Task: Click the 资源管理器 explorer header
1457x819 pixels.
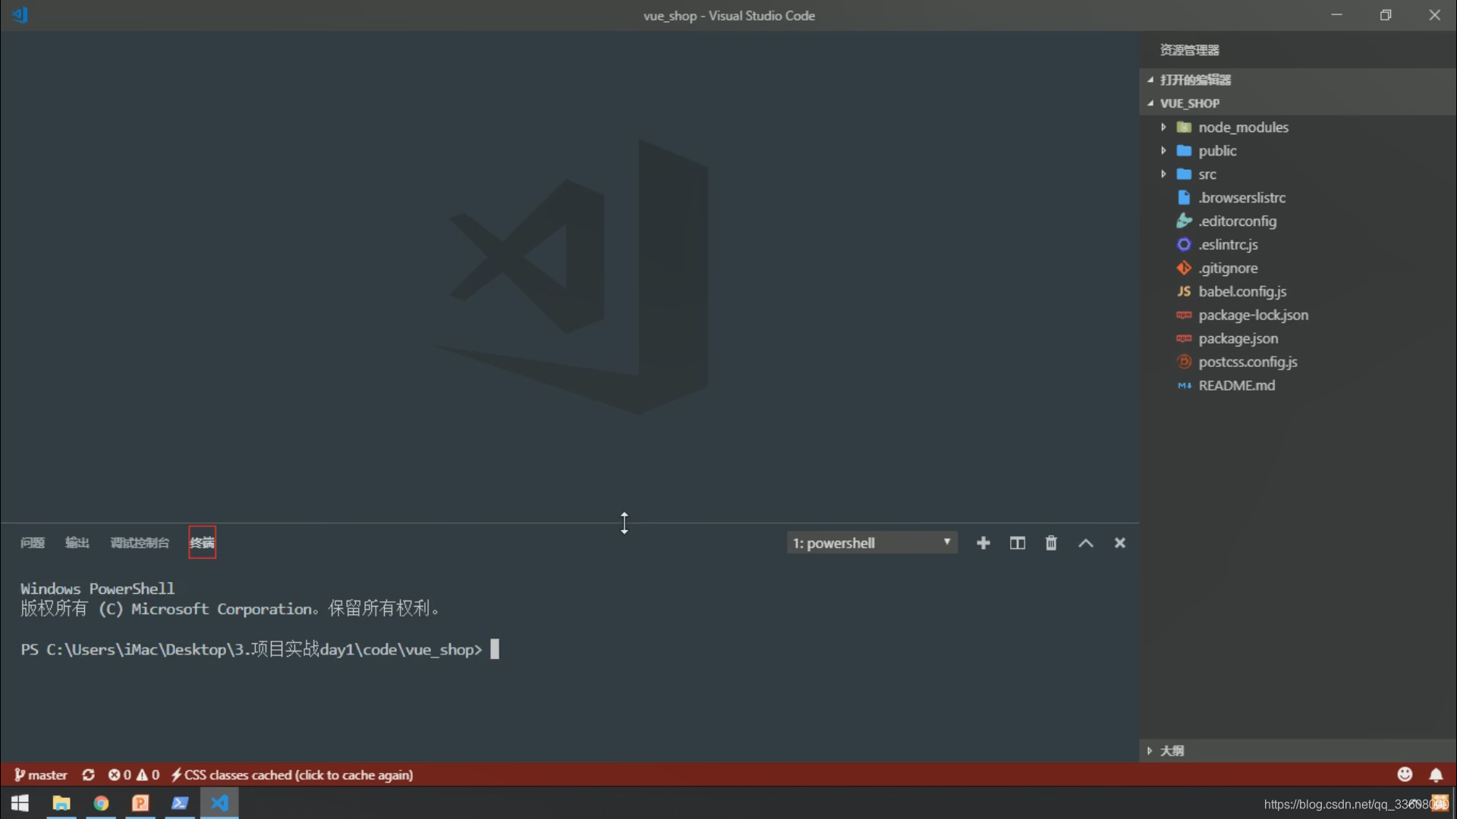Action: (1189, 50)
